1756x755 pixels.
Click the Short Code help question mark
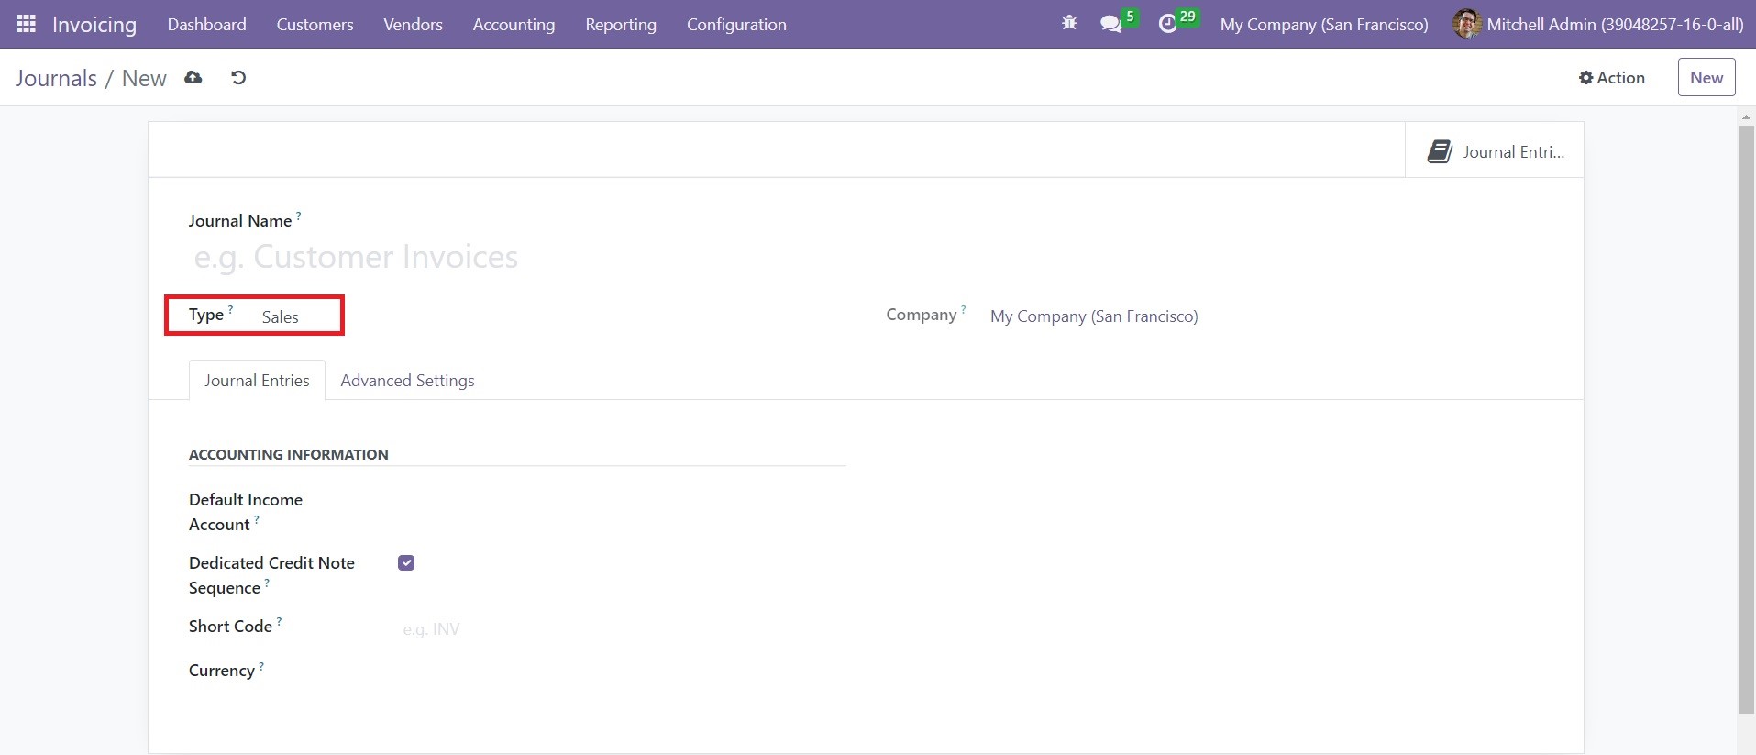pos(279,622)
